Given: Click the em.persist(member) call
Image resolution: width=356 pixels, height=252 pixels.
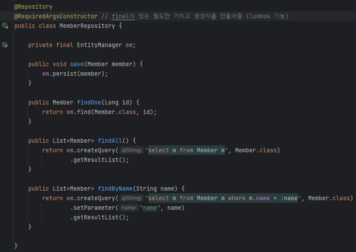Looking at the screenshot, I should tap(75, 74).
